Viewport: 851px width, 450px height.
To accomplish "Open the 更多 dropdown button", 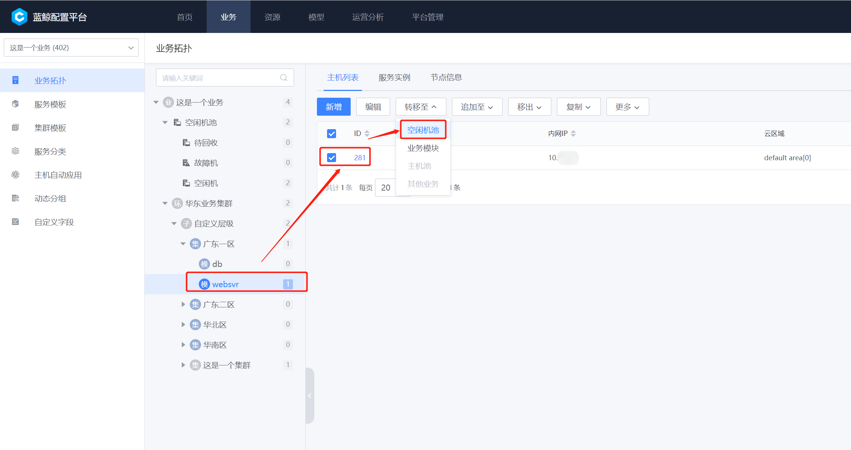I will (627, 107).
